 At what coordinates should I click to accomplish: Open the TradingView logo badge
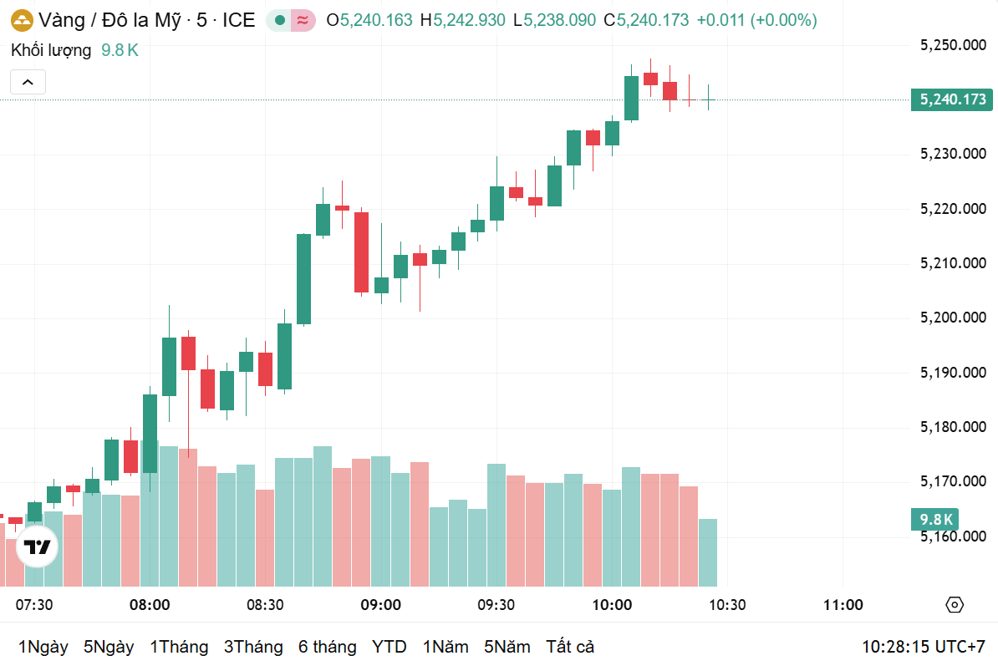click(37, 547)
